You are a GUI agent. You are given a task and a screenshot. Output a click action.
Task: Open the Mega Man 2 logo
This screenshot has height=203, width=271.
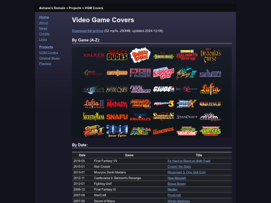click(140, 104)
